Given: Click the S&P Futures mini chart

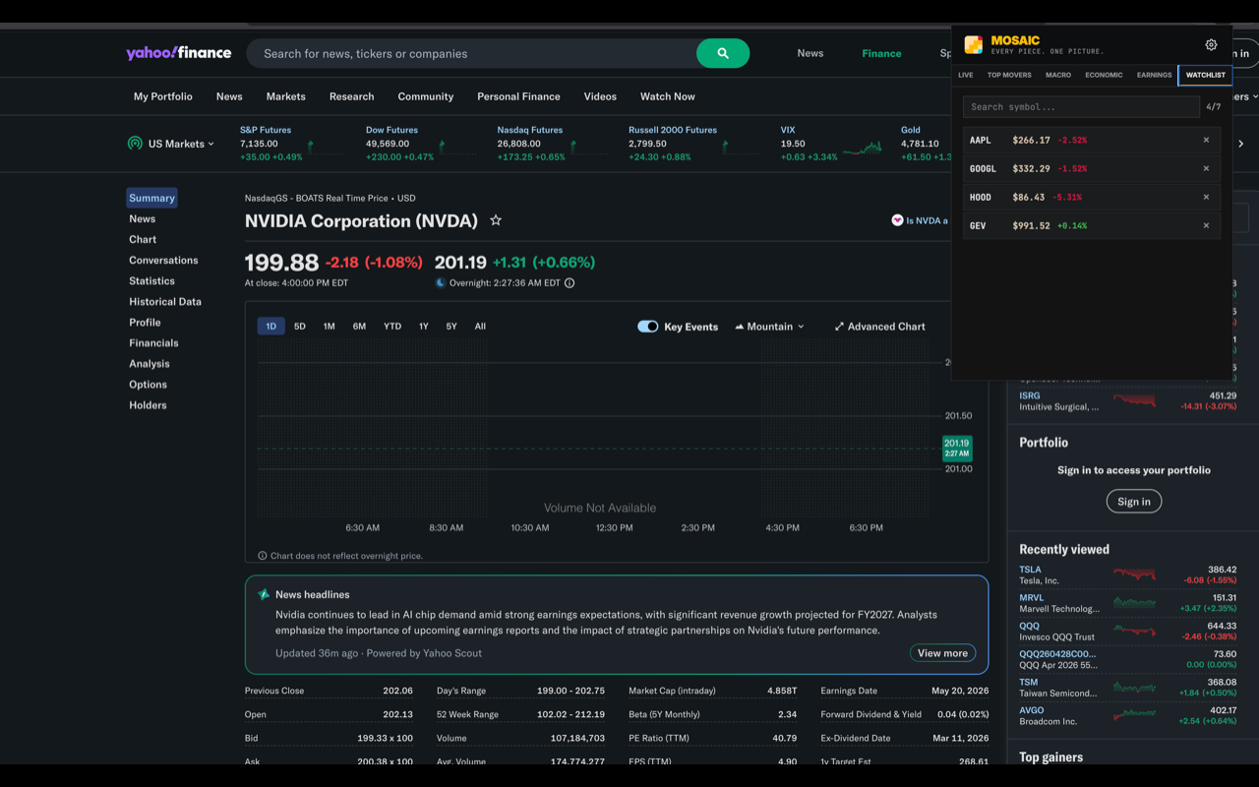Looking at the screenshot, I should point(327,149).
